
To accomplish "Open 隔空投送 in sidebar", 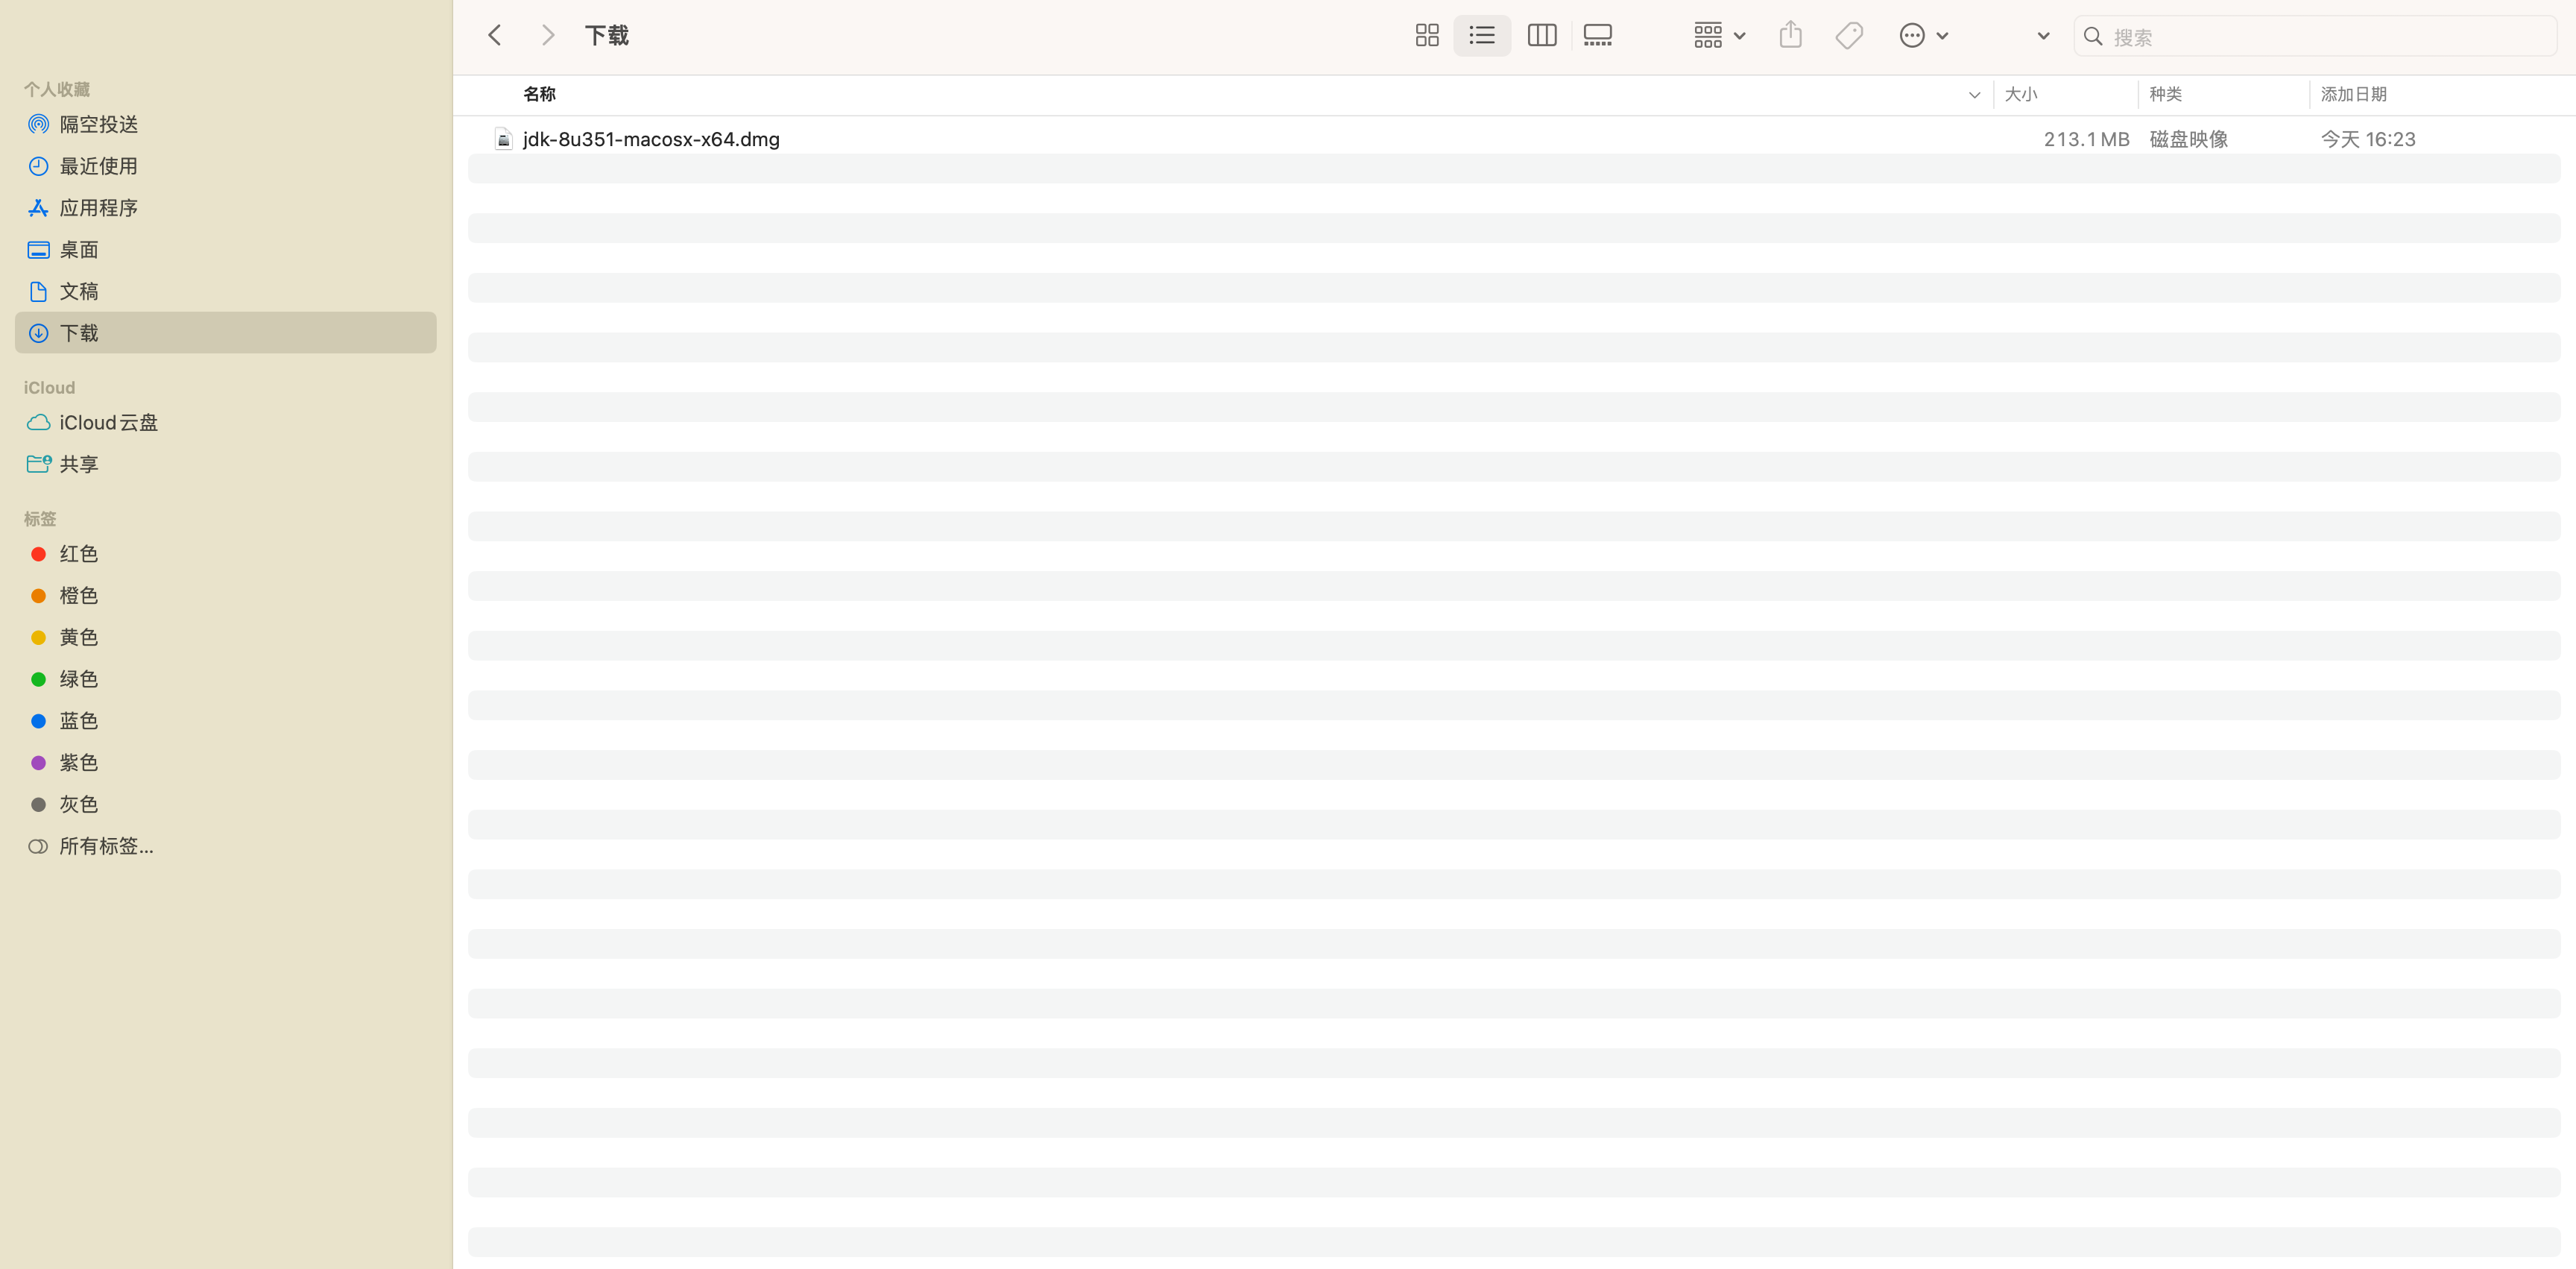I will pos(226,124).
